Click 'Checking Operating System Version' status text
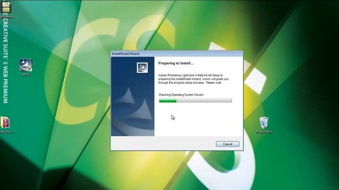 click(181, 95)
